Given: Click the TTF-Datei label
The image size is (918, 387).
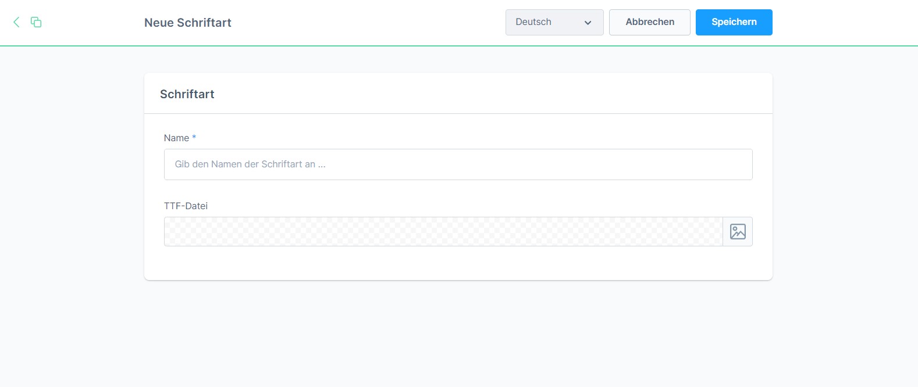Looking at the screenshot, I should click(x=186, y=206).
